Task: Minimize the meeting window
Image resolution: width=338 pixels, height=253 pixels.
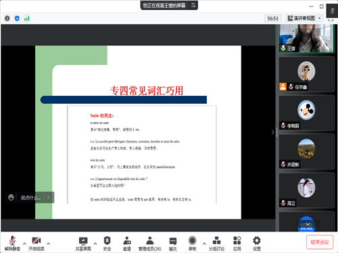Action: (x=311, y=7)
